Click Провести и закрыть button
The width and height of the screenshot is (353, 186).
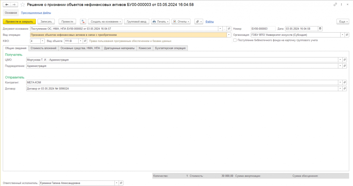point(19,22)
